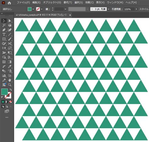Click the Home button
The height and width of the screenshot is (142, 149).
tap(9, 3)
